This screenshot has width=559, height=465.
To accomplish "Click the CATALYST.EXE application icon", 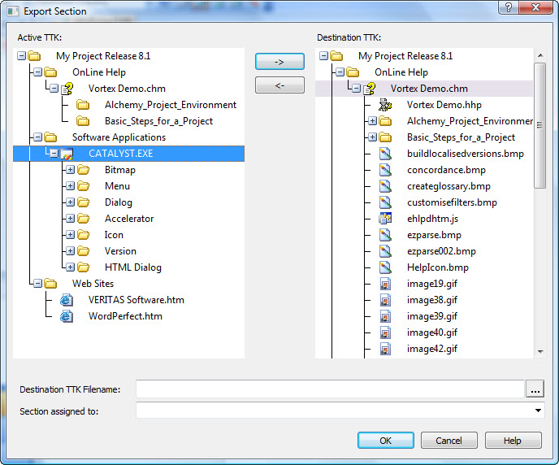I will pos(67,154).
